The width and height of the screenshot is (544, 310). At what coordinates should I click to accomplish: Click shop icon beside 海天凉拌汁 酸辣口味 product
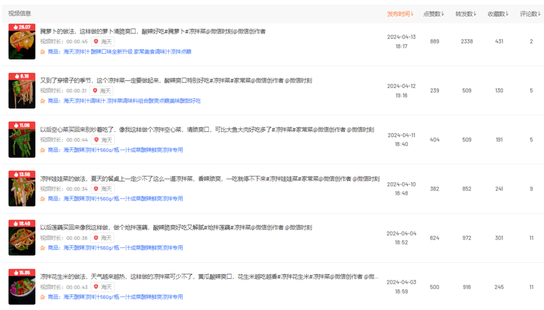43,52
